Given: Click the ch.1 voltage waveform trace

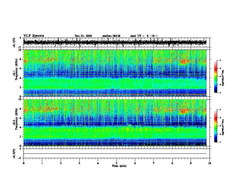Looking at the screenshot, I should [x=115, y=42].
